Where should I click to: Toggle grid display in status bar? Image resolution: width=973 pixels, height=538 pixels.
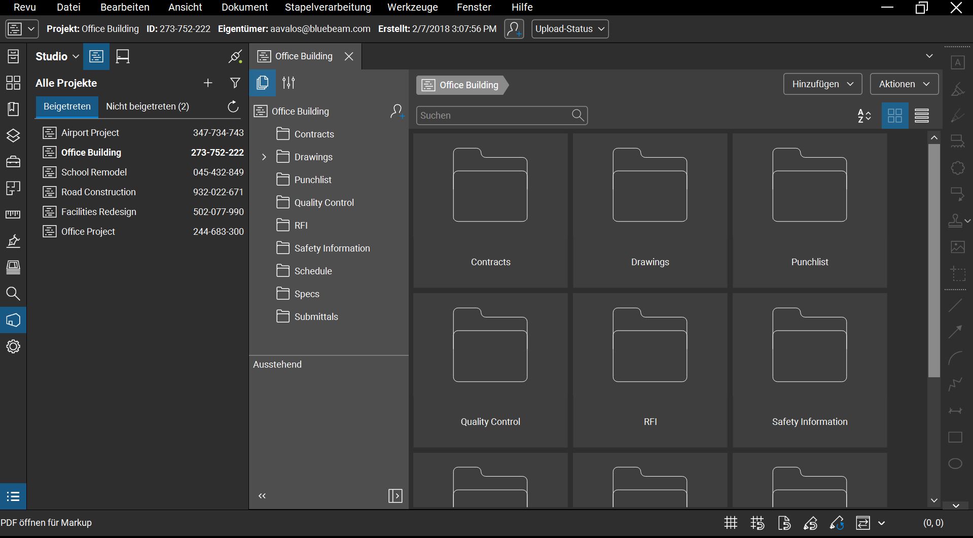click(x=731, y=523)
